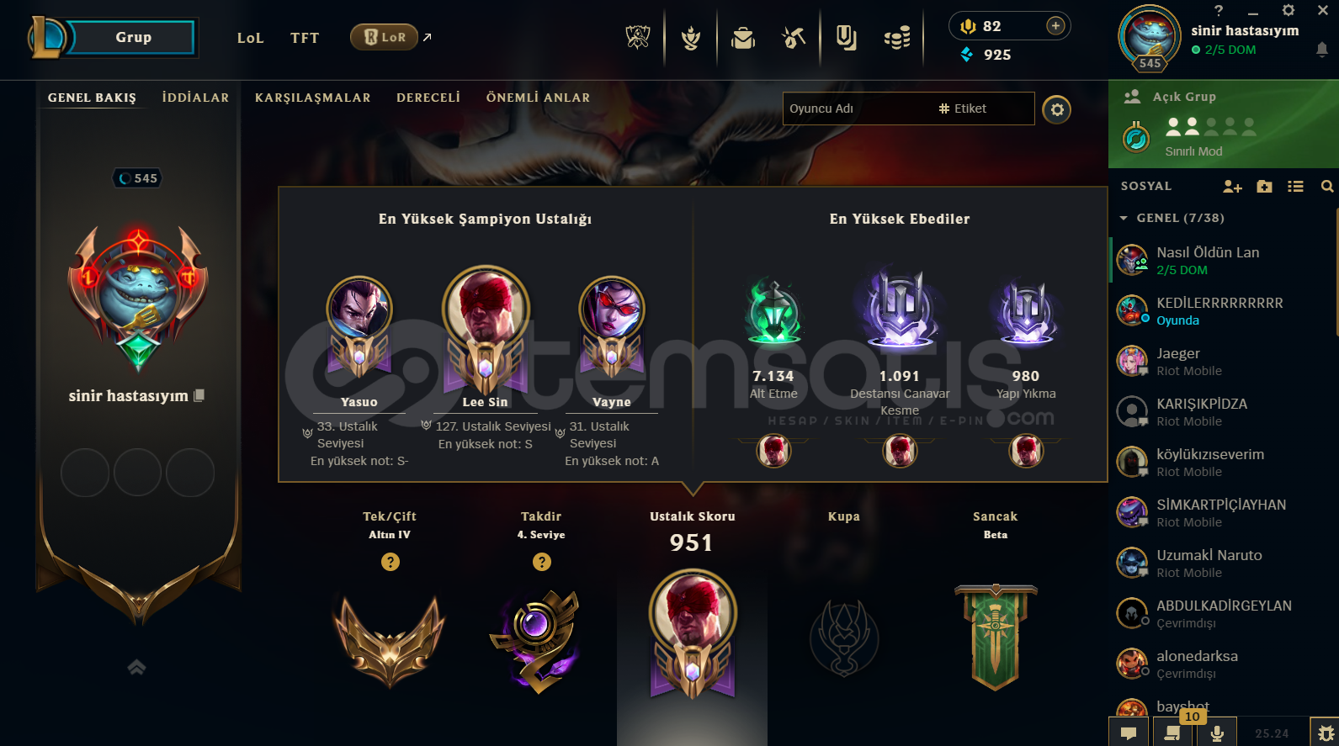Click the plus button to buy RP
The image size is (1339, 746).
point(1055,26)
